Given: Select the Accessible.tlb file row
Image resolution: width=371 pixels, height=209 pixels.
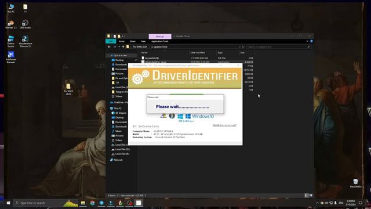Looking at the screenshot, I should (197, 58).
